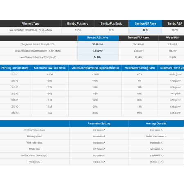This screenshot has height=184, width=184.
Task: Click the Printing Speed row label
Action: coord(34,136)
